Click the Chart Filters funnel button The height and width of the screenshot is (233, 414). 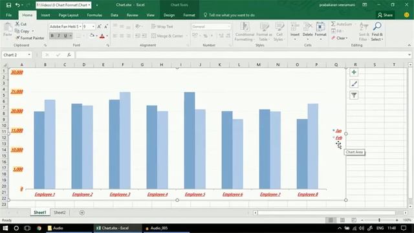tap(354, 95)
